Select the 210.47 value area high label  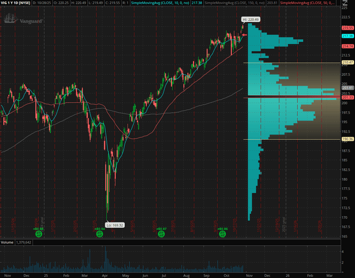click(x=348, y=62)
